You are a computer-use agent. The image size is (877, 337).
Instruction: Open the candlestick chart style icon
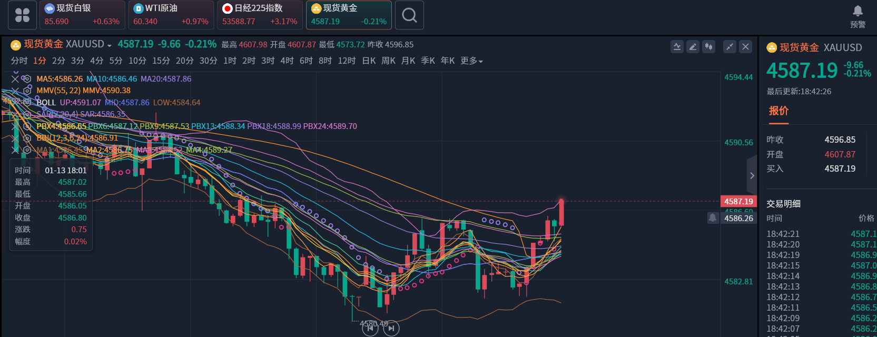coord(709,47)
